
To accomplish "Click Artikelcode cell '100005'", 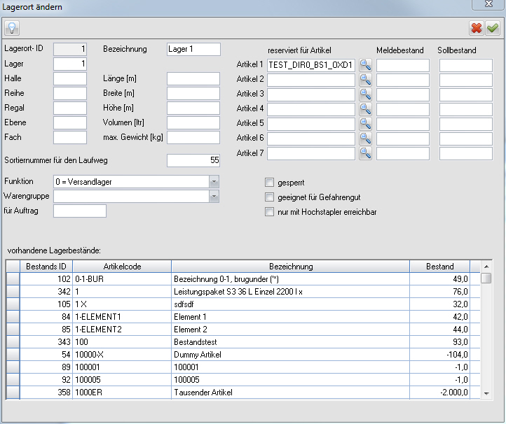I will (122, 379).
